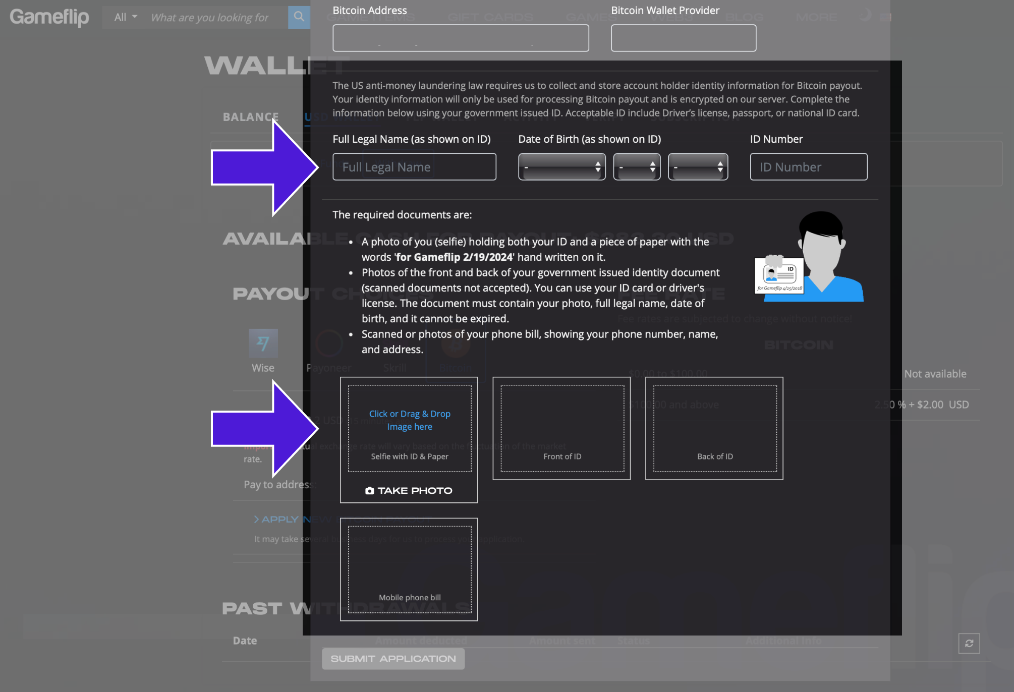The height and width of the screenshot is (692, 1014).
Task: Click the Mobile phone bill upload area
Action: [x=409, y=569]
